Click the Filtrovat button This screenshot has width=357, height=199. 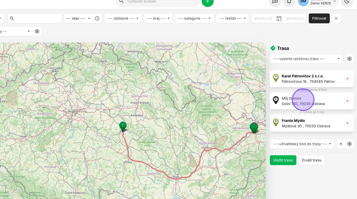tap(319, 18)
